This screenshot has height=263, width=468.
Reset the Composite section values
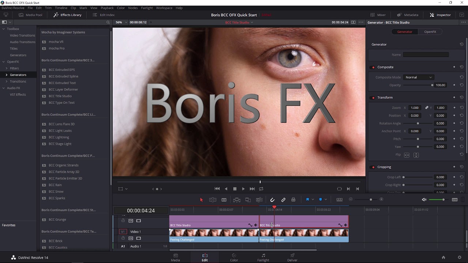pos(461,67)
